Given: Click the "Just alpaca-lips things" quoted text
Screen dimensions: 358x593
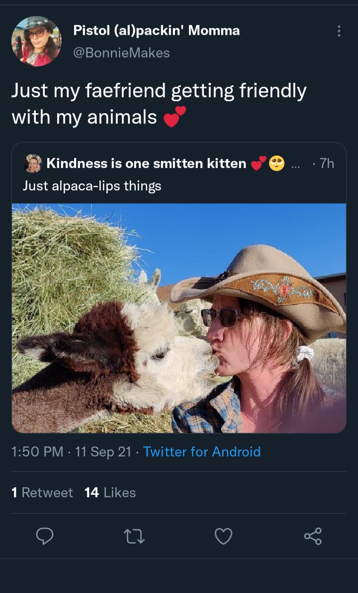Looking at the screenshot, I should tap(92, 186).
